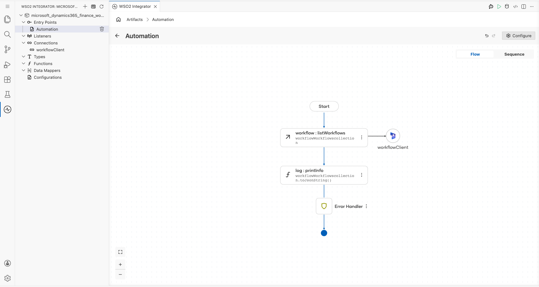Viewport: 539px width, 287px height.
Task: Select workflowClient in the sidebar tree
Action: 50,50
